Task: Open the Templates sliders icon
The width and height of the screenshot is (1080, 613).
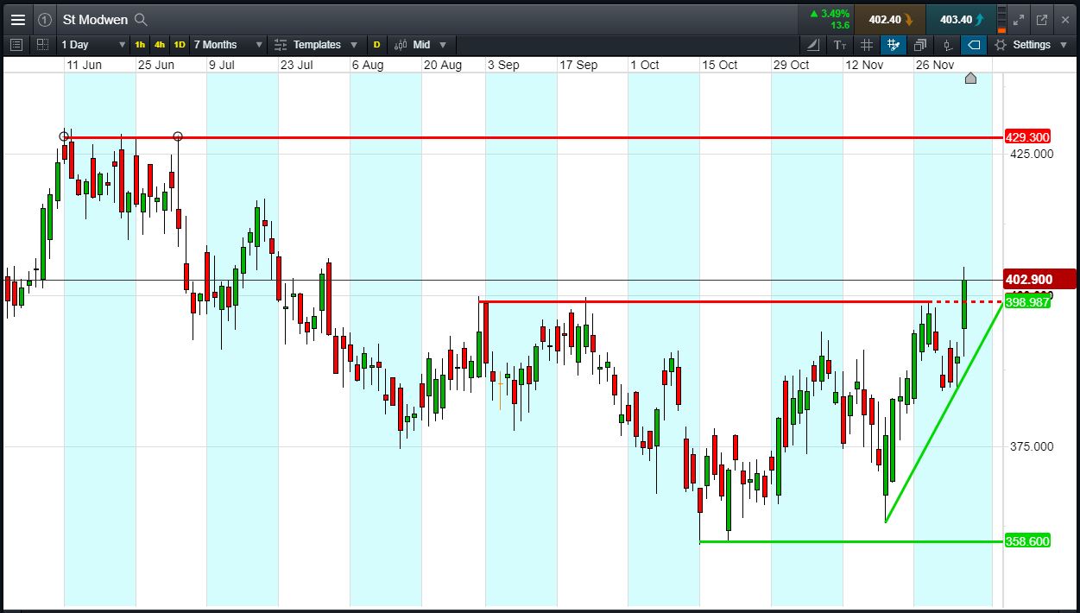Action: (x=281, y=44)
